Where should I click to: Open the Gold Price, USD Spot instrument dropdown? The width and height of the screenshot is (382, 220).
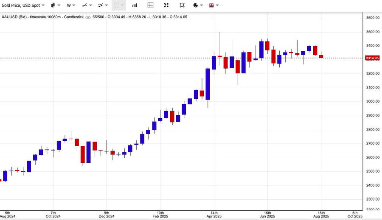[x=23, y=6]
